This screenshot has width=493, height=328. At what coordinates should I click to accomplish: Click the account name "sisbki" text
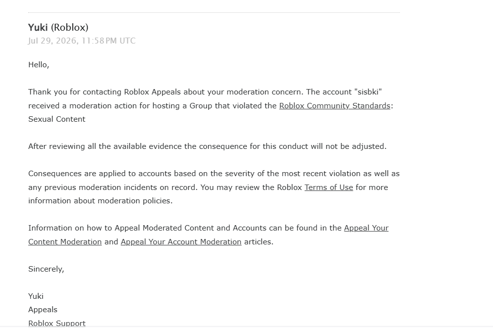368,92
